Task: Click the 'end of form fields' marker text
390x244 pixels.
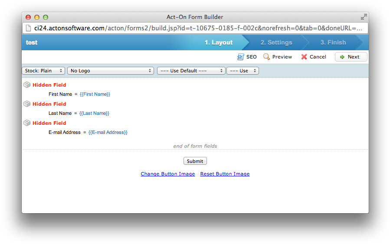Action: 195,146
